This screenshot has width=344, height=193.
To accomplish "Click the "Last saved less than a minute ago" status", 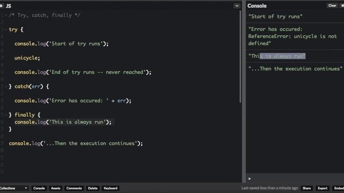I will click(x=270, y=188).
